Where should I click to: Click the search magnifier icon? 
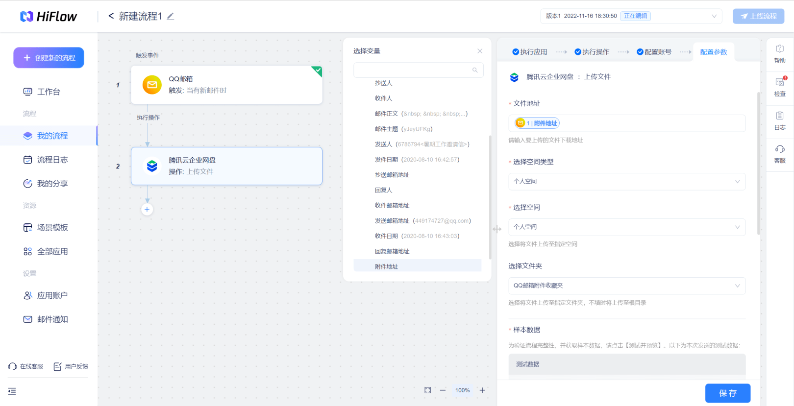(x=475, y=70)
